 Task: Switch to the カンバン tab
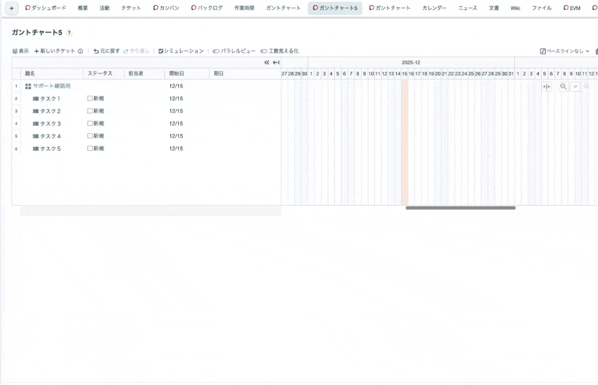[x=166, y=8]
